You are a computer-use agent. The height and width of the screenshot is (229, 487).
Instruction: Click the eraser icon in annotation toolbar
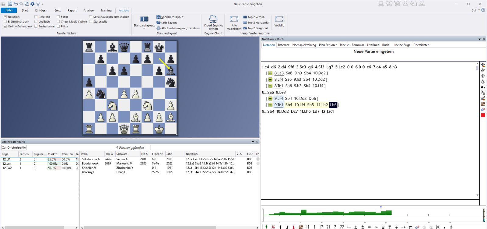(x=417, y=227)
